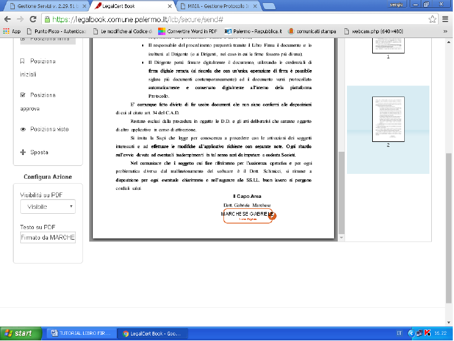This screenshot has width=454, height=341.
Task: Click the 'Testo su PDF' input field
Action: coord(48,237)
